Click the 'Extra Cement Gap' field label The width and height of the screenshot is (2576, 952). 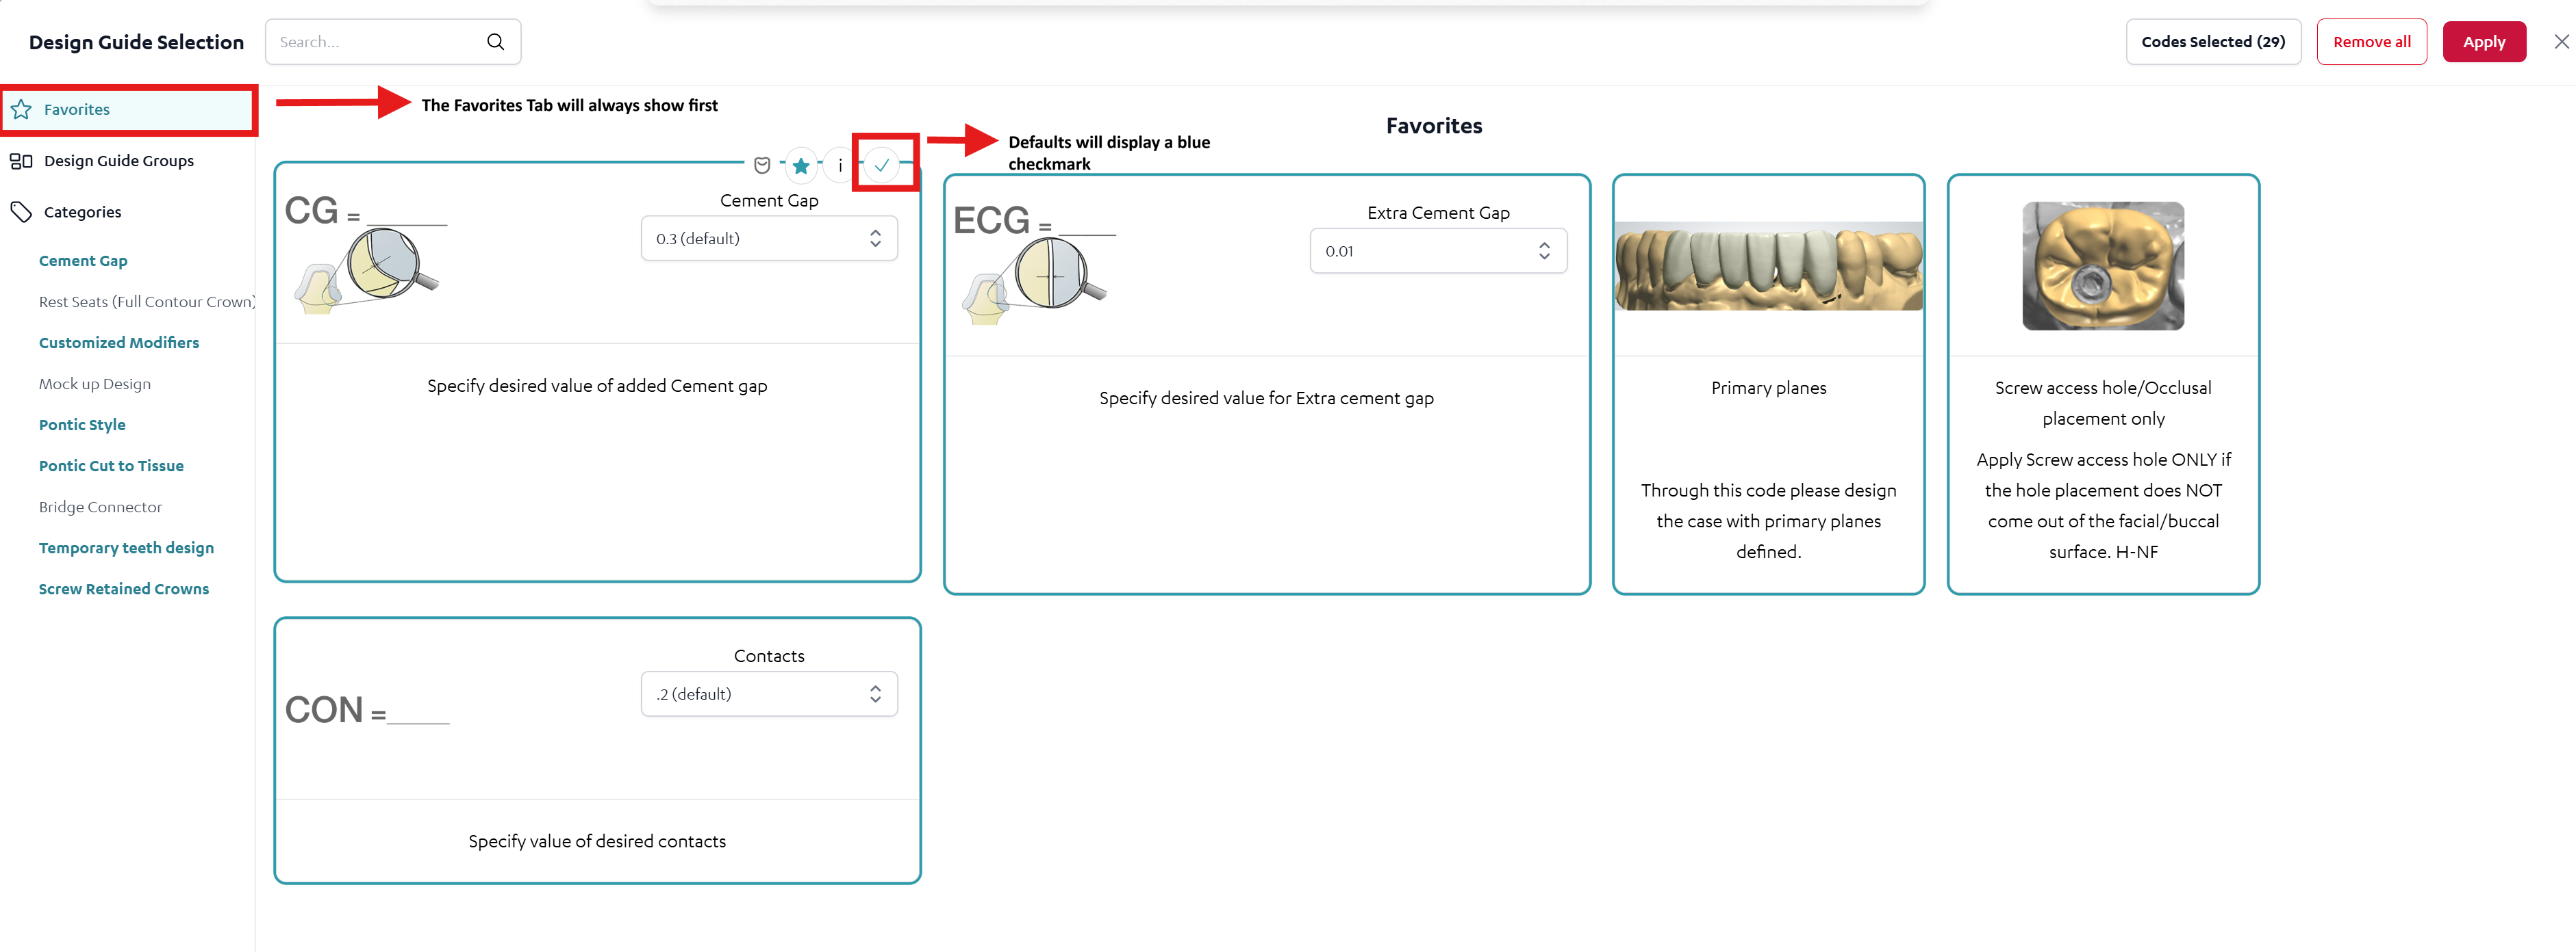coord(1438,213)
